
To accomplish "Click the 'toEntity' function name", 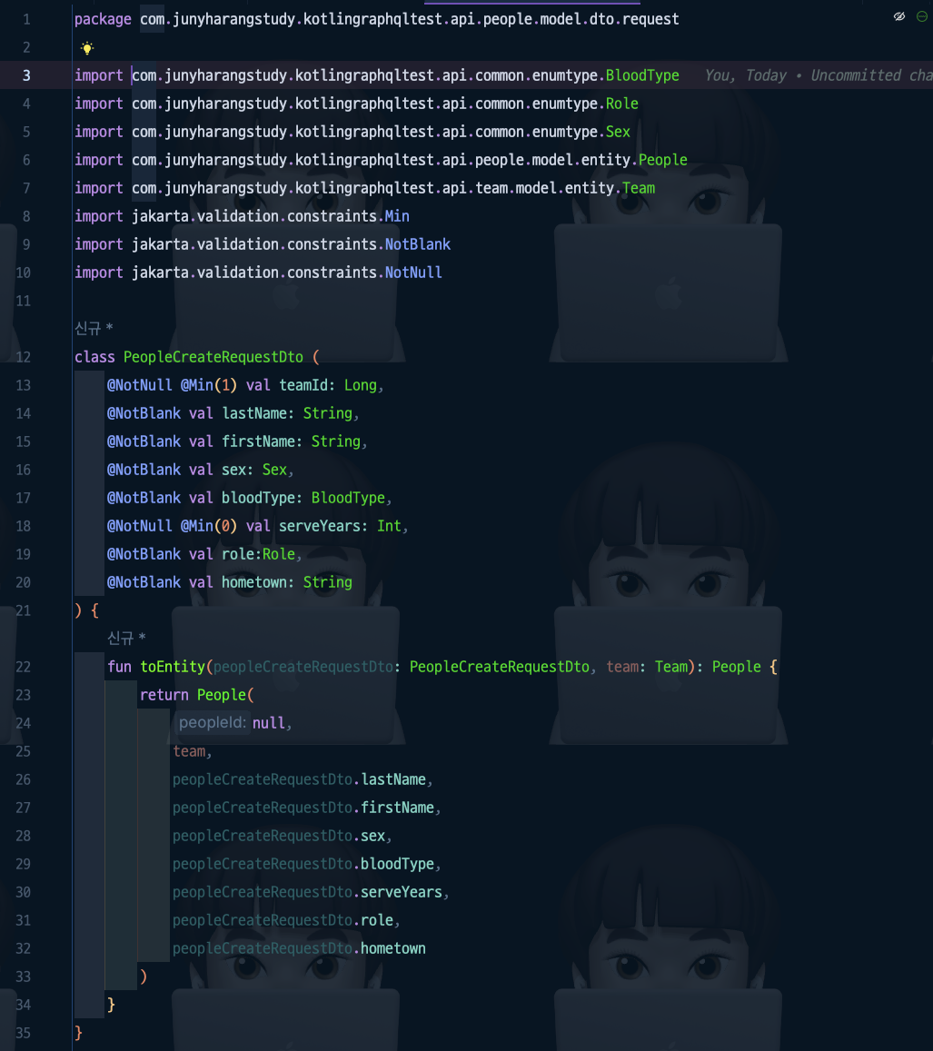I will point(173,667).
